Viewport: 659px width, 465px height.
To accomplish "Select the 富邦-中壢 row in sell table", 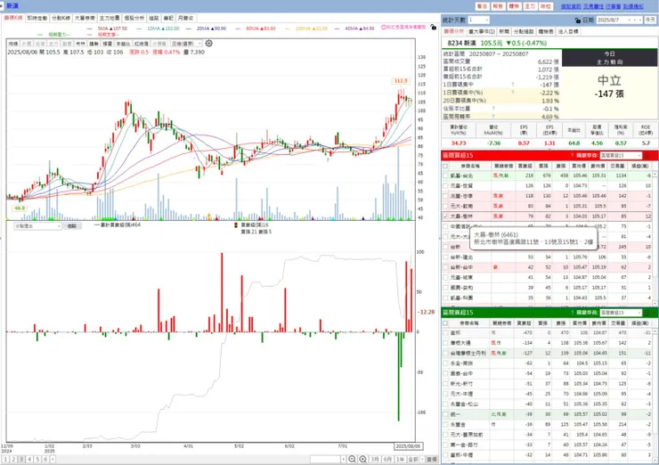I will [x=547, y=455].
